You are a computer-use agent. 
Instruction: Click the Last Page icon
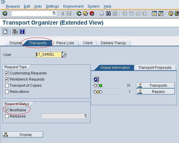coord(144,13)
